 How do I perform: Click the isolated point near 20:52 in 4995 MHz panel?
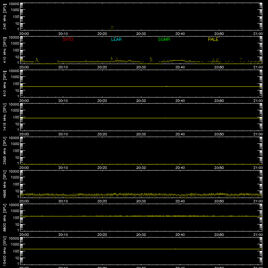pos(228,191)
